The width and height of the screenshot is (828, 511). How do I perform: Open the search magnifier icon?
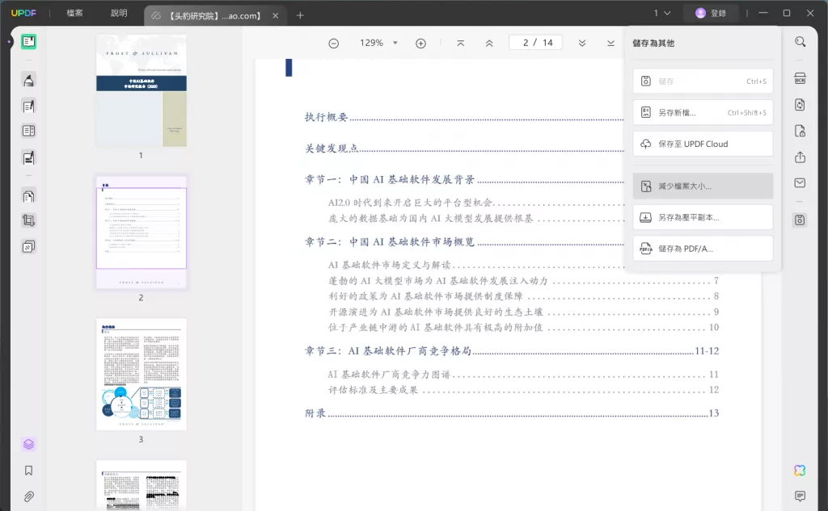pyautogui.click(x=801, y=42)
